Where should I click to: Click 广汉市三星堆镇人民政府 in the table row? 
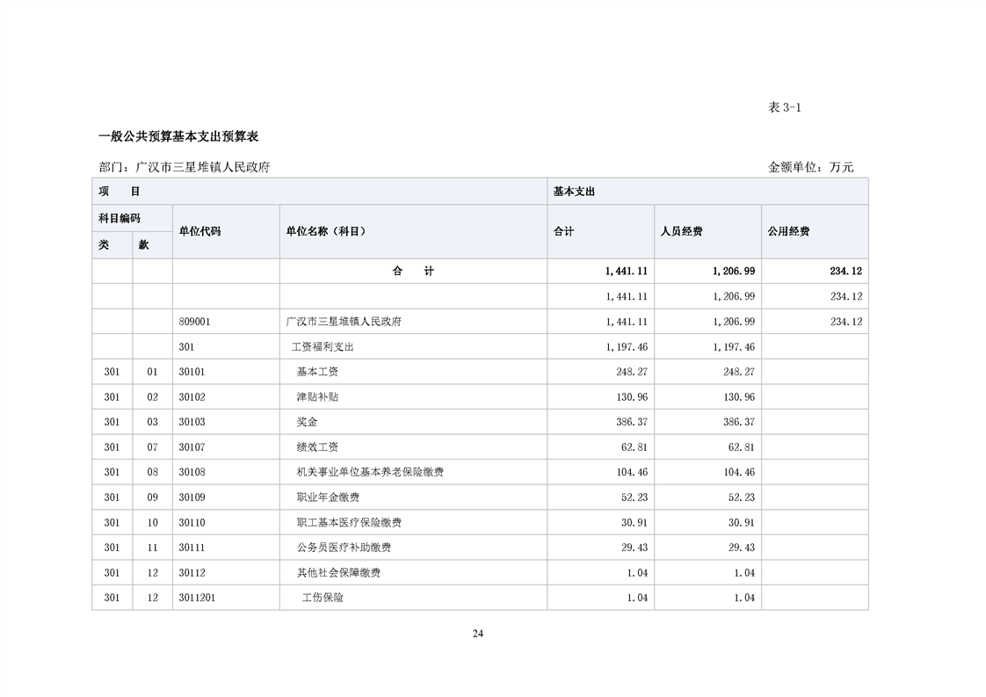[344, 322]
